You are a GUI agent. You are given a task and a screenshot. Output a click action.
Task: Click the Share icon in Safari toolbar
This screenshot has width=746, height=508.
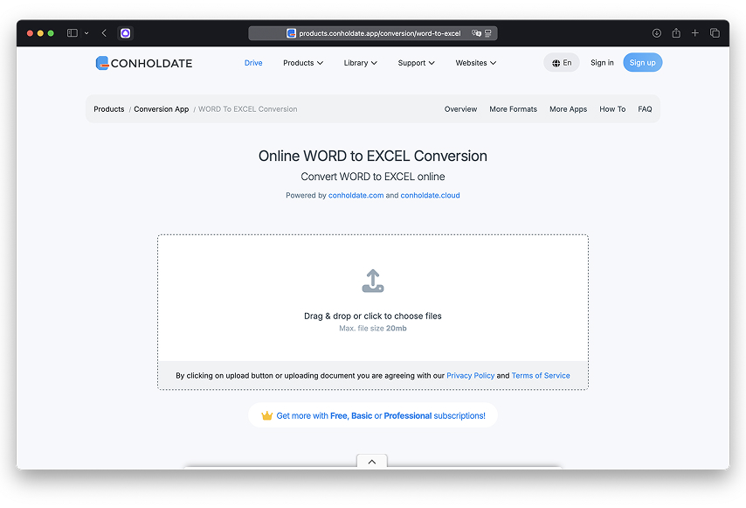pyautogui.click(x=676, y=33)
